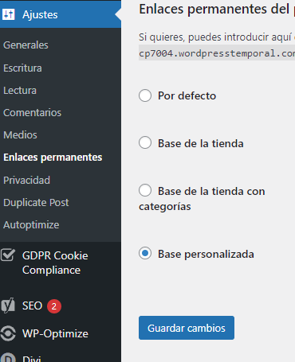This screenshot has height=362, width=295.
Task: Click the Divi icon in the sidebar
Action: coord(8,357)
